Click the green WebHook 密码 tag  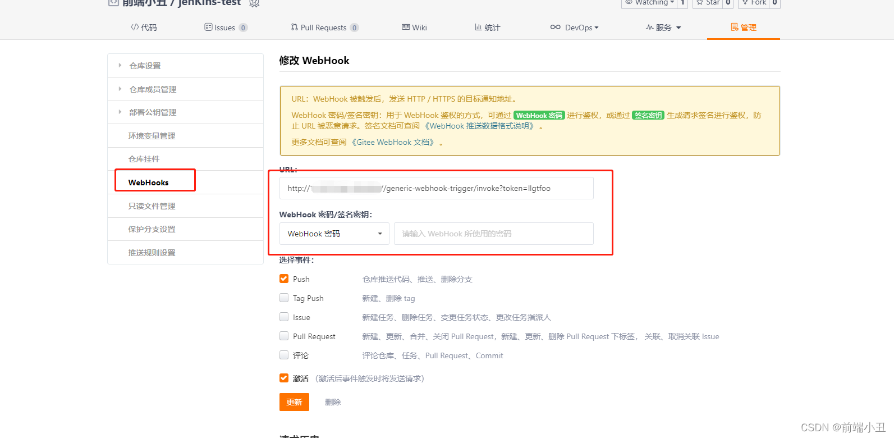539,115
